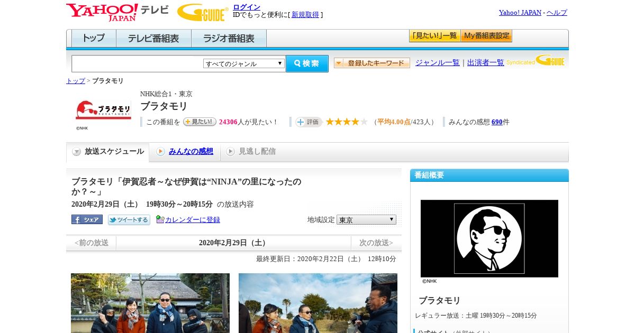Click the 見たい! plus button
Viewport: 635px width, 333px height.
pyautogui.click(x=199, y=122)
